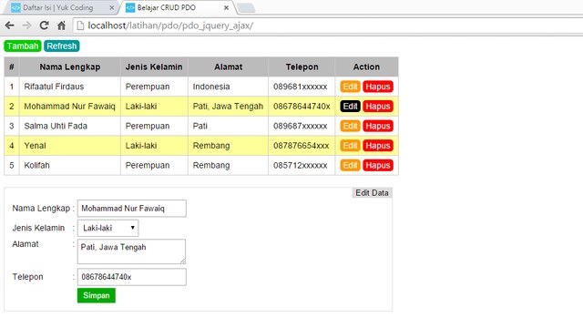Click the browser Back arrow

click(10, 26)
